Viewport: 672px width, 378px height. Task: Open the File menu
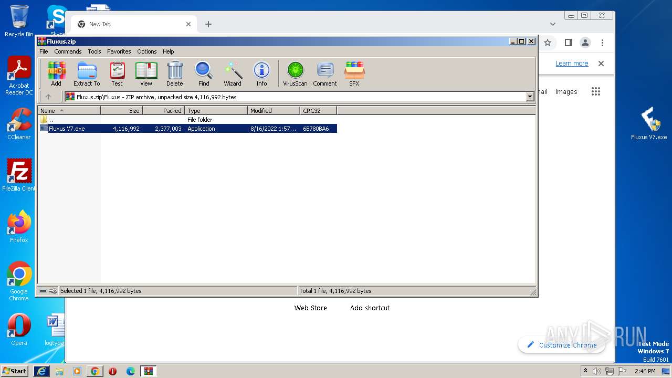[x=44, y=51]
